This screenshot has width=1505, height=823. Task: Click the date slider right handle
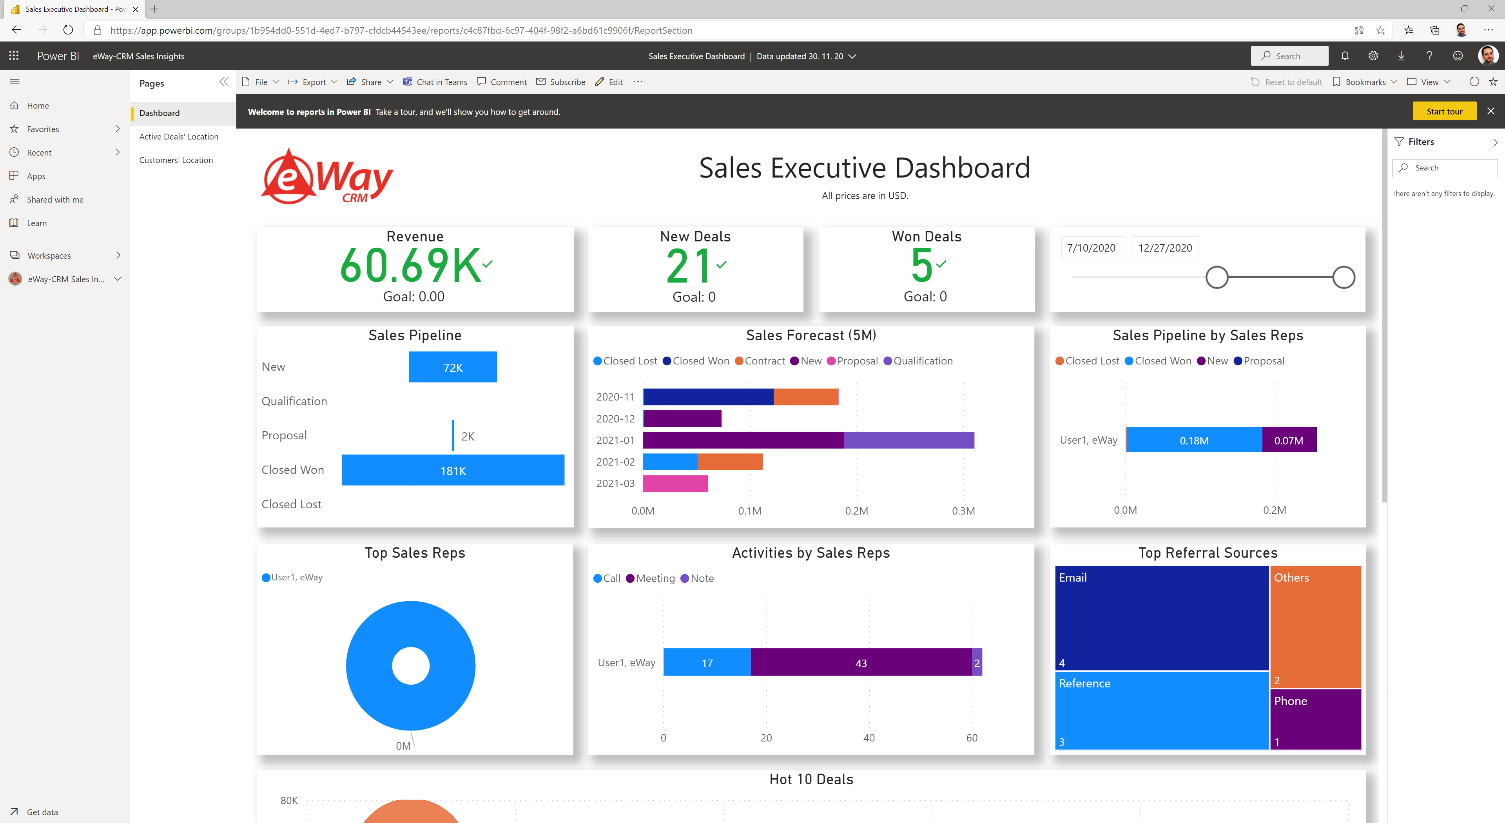point(1344,277)
